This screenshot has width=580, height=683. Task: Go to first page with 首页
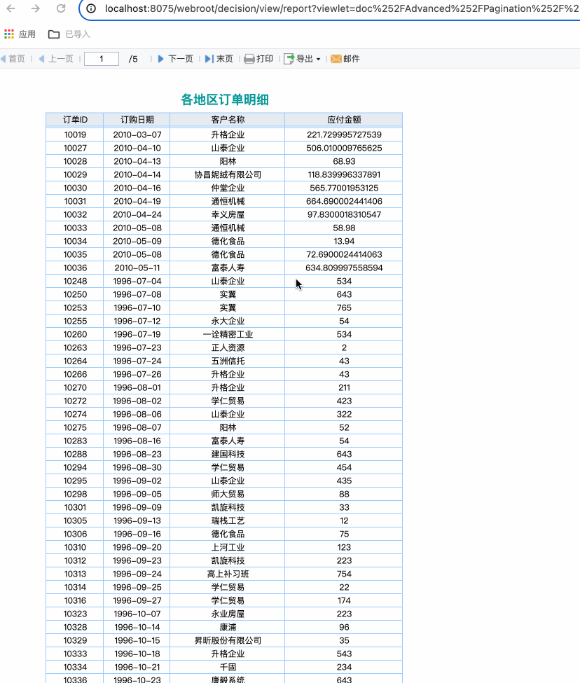tap(13, 59)
